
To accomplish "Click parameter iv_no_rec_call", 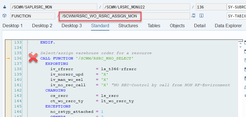I will point(68,85).
